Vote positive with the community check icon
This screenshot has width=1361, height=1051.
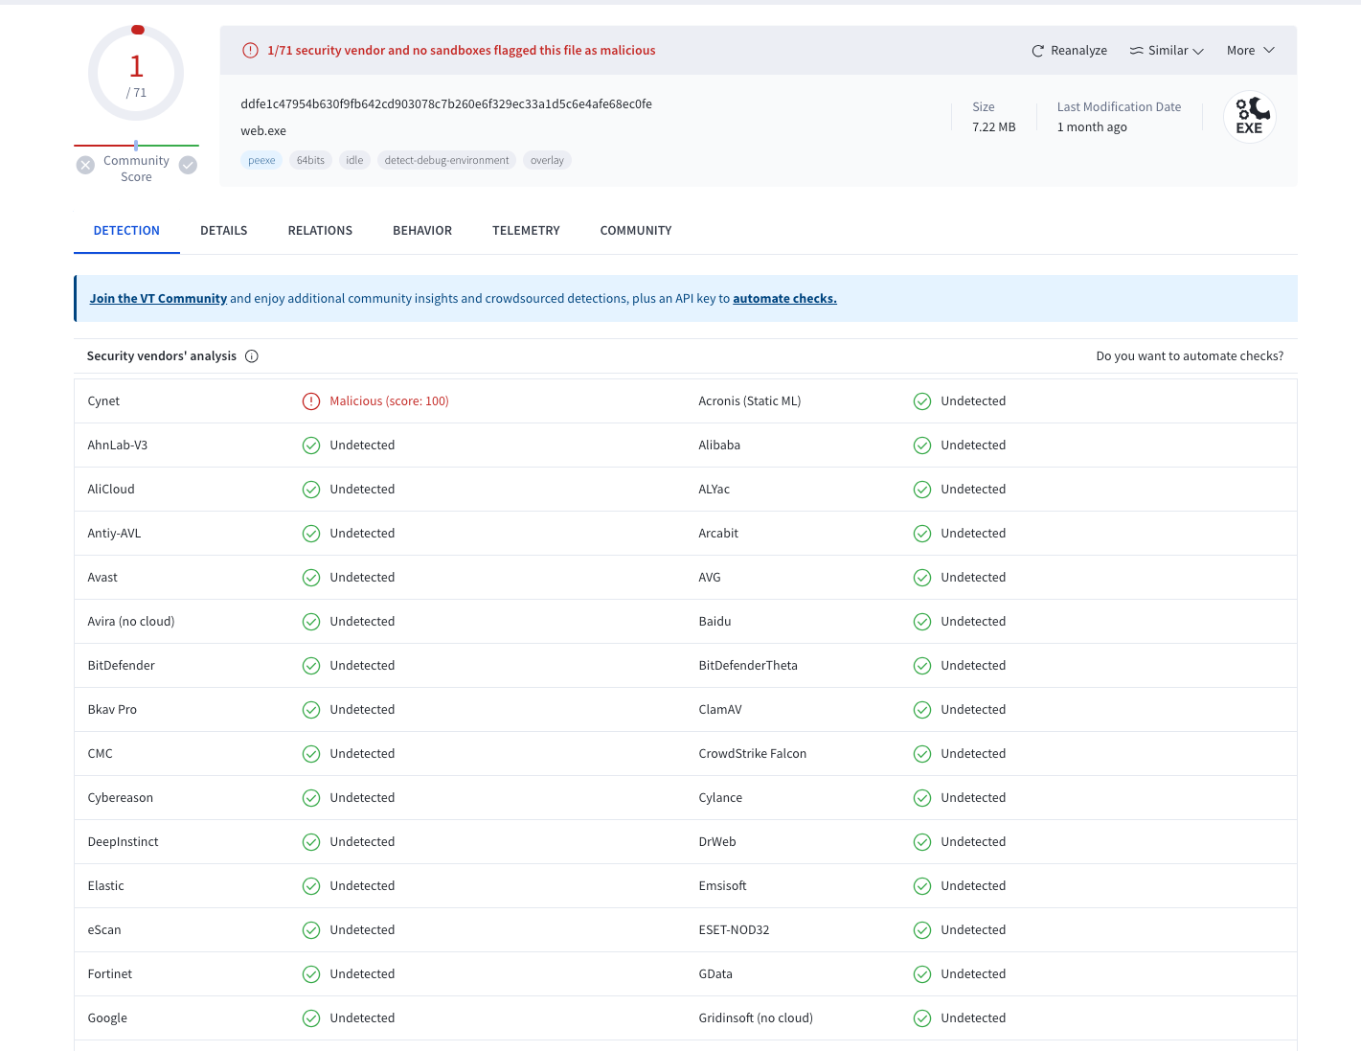(189, 165)
